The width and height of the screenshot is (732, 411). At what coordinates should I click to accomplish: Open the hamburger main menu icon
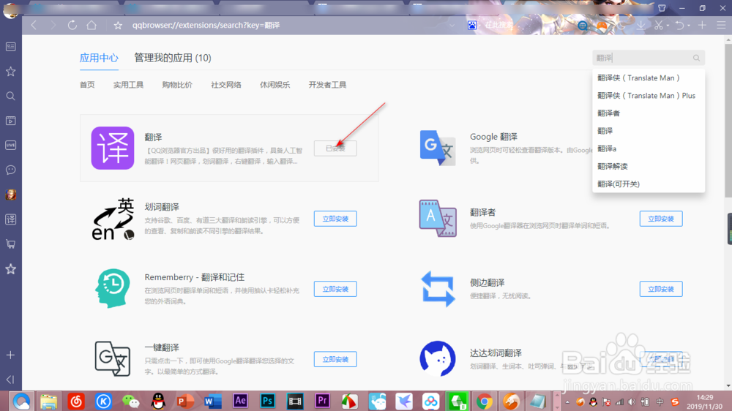(721, 25)
